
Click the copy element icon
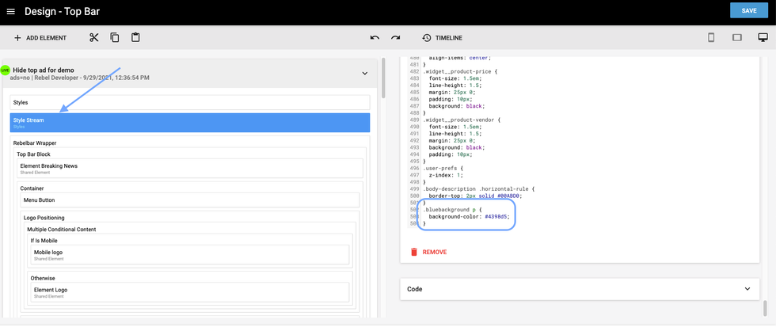point(115,38)
